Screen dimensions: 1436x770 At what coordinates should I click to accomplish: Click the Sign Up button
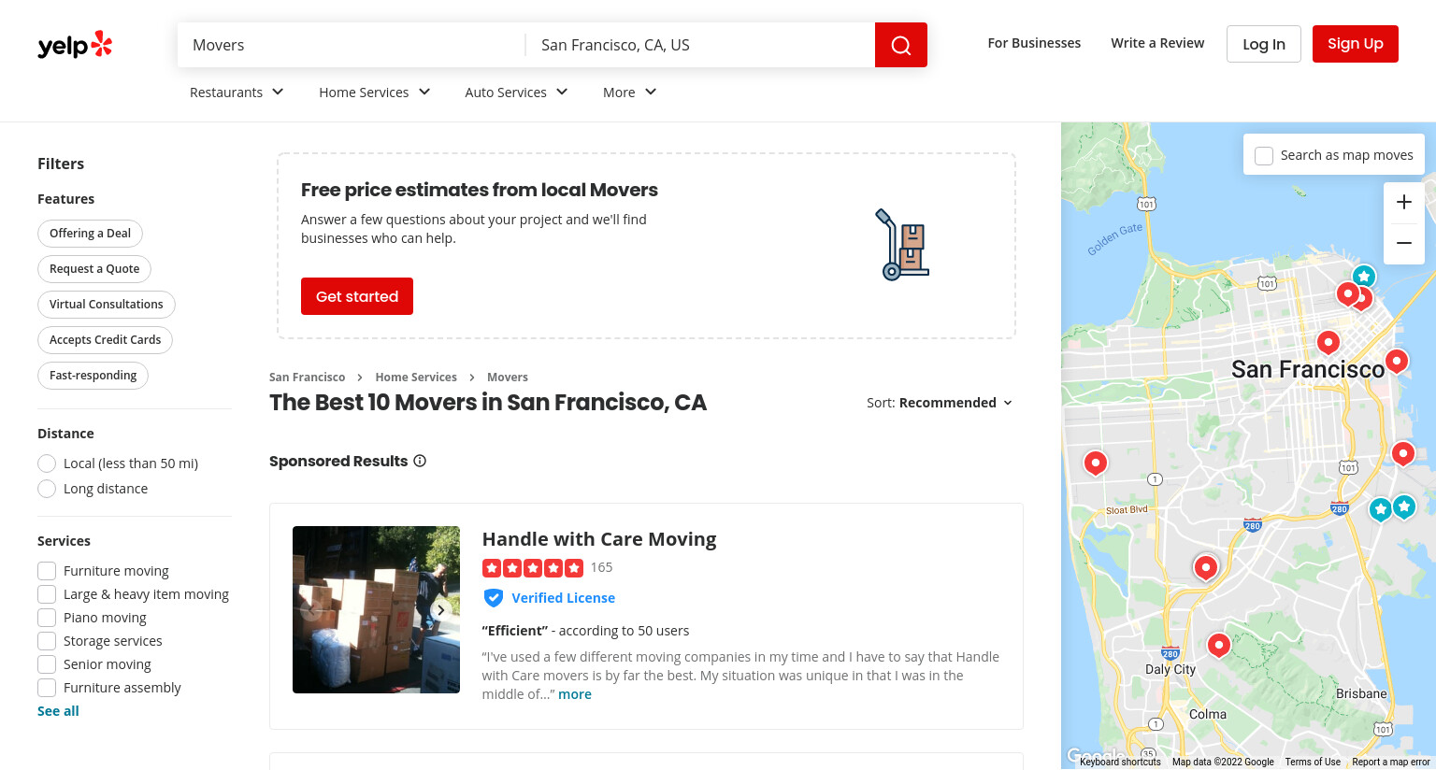coord(1356,44)
